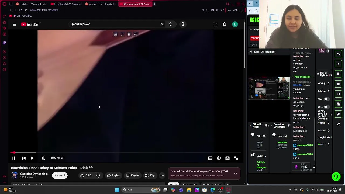Image resolution: width=345 pixels, height=194 pixels.
Task: Open the Georgios Symeonidis channel link
Action: [x=34, y=174]
